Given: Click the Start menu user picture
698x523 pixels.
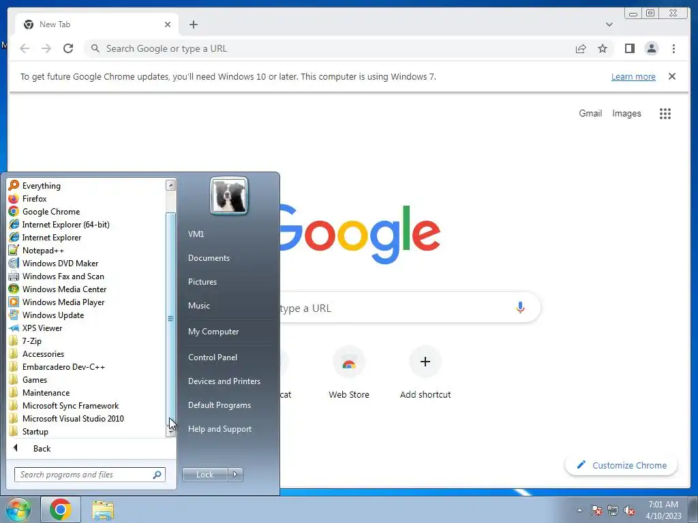Looking at the screenshot, I should point(229,195).
